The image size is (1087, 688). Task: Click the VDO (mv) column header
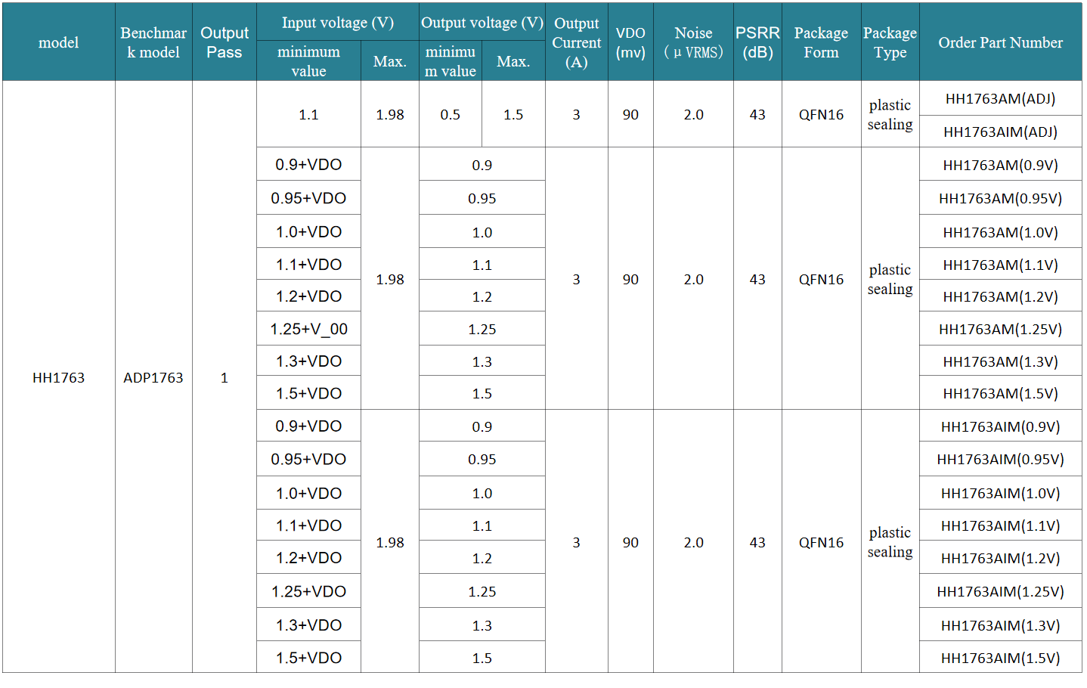point(630,42)
